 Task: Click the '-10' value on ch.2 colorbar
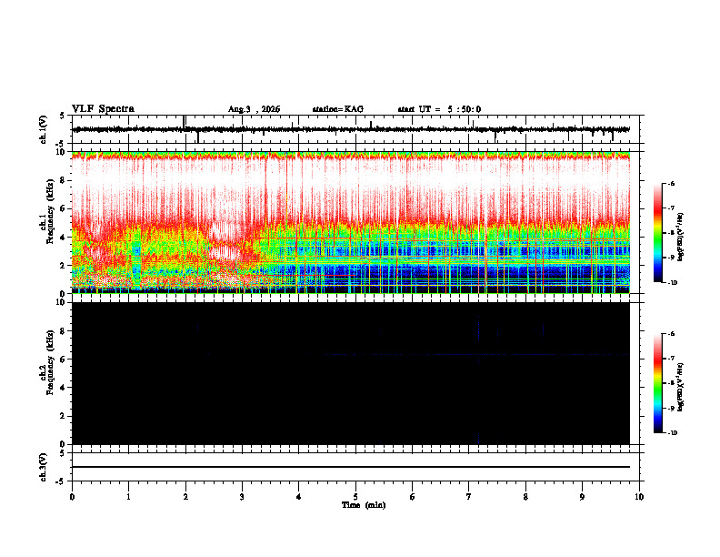click(673, 433)
